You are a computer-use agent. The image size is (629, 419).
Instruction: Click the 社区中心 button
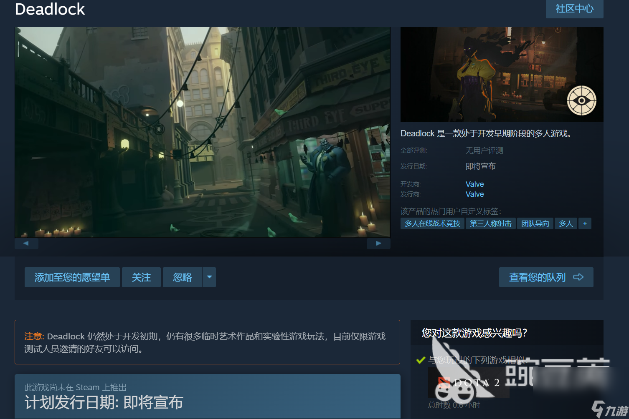(574, 9)
